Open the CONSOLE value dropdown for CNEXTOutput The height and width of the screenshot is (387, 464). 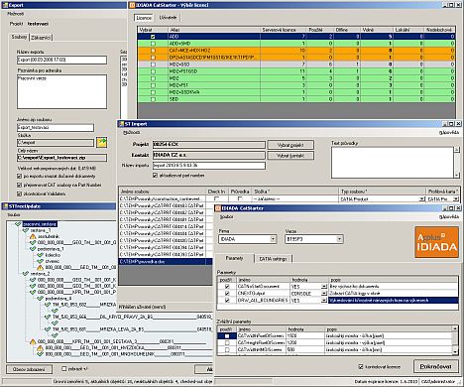point(324,294)
